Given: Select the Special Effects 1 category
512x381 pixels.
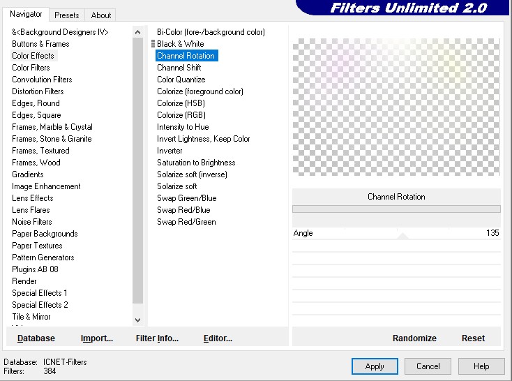Looking at the screenshot, I should pos(40,293).
